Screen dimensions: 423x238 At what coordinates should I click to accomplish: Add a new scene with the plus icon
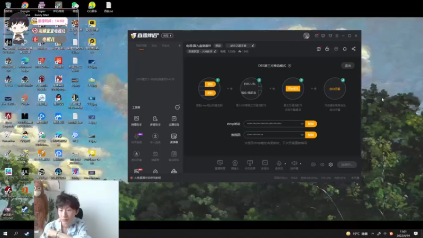[179, 45]
